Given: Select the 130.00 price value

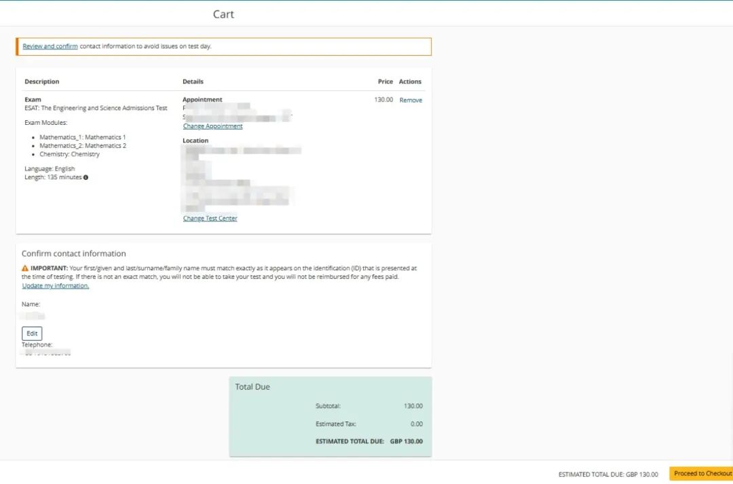Looking at the screenshot, I should click(x=383, y=100).
